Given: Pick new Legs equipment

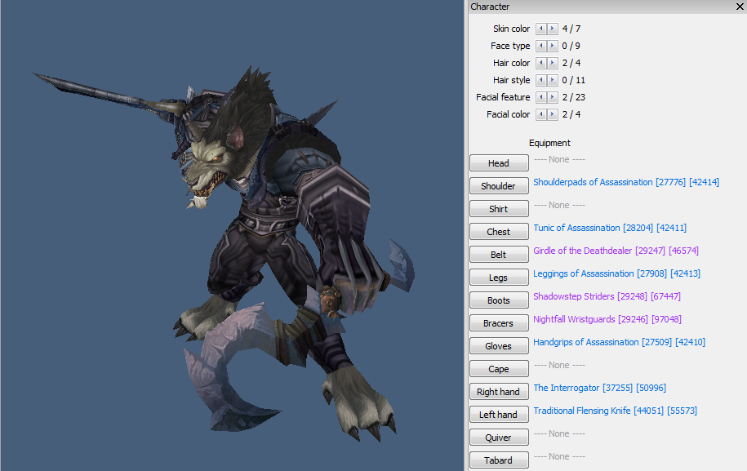Looking at the screenshot, I should click(x=499, y=278).
